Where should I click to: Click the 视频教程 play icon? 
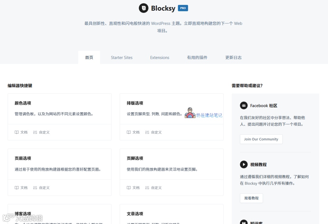(x=244, y=165)
